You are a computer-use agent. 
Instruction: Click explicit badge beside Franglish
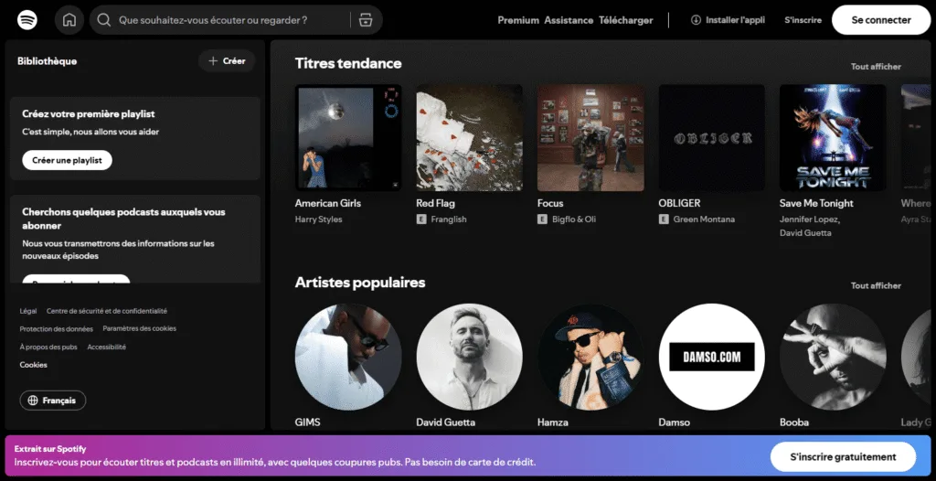click(420, 219)
